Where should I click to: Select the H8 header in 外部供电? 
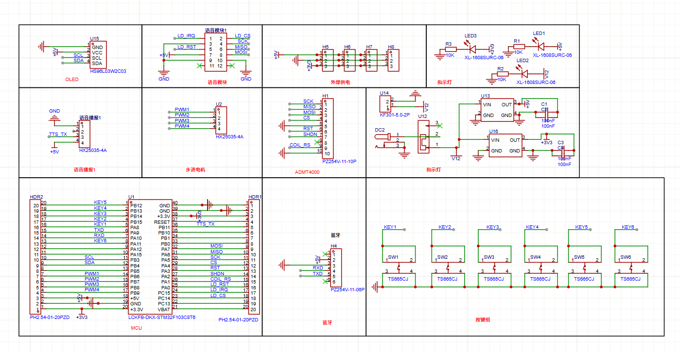[394, 61]
